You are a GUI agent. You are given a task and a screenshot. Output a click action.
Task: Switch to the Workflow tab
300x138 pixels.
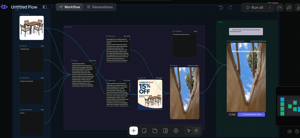pos(70,7)
